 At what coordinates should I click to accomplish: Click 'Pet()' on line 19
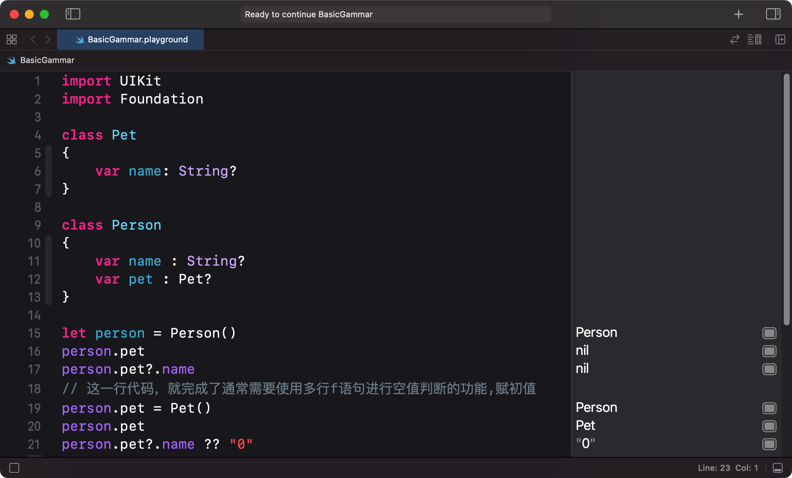[x=191, y=408]
